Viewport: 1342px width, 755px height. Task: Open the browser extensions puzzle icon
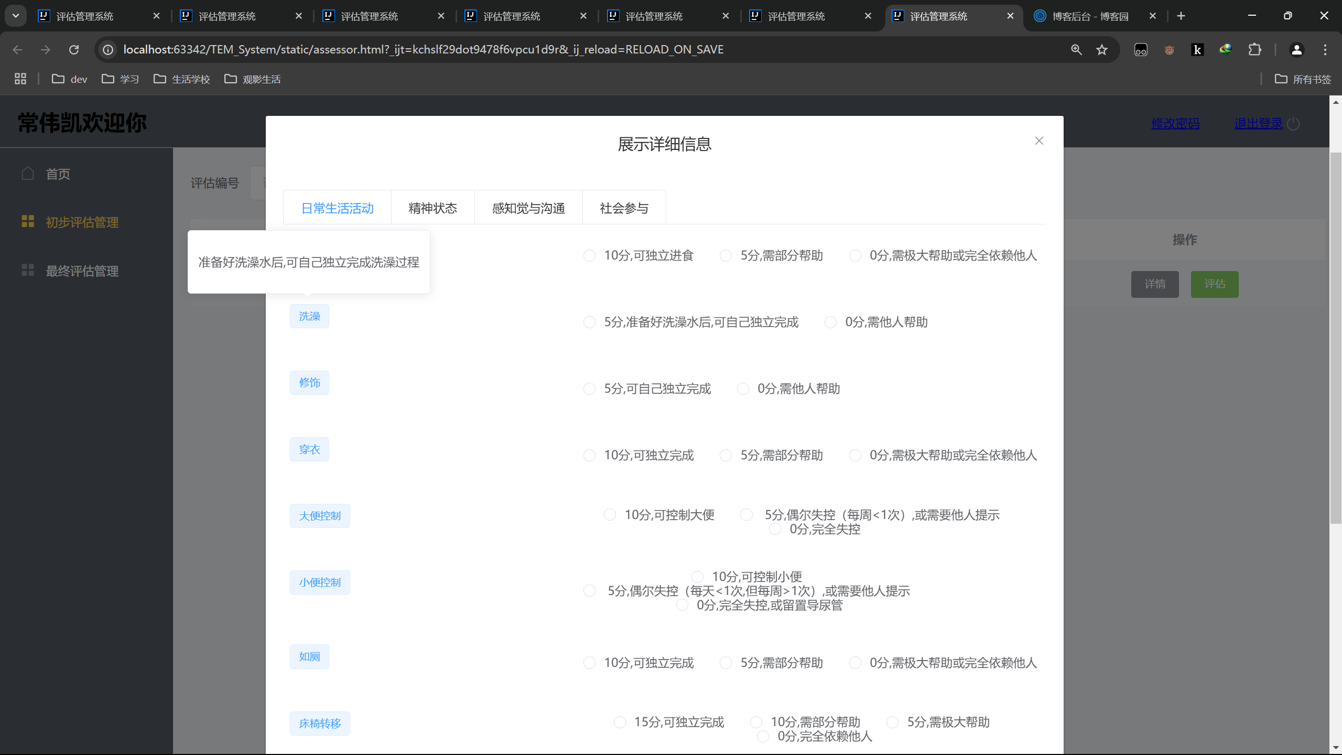(1254, 50)
